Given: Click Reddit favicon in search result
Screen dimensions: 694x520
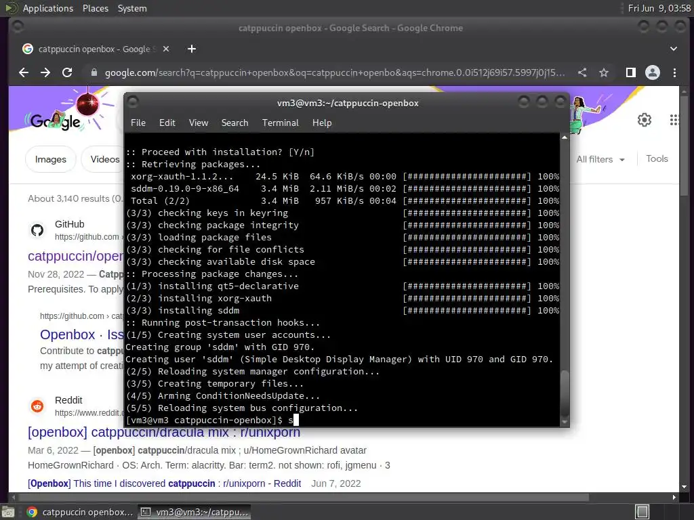Looking at the screenshot, I should click(x=37, y=406).
